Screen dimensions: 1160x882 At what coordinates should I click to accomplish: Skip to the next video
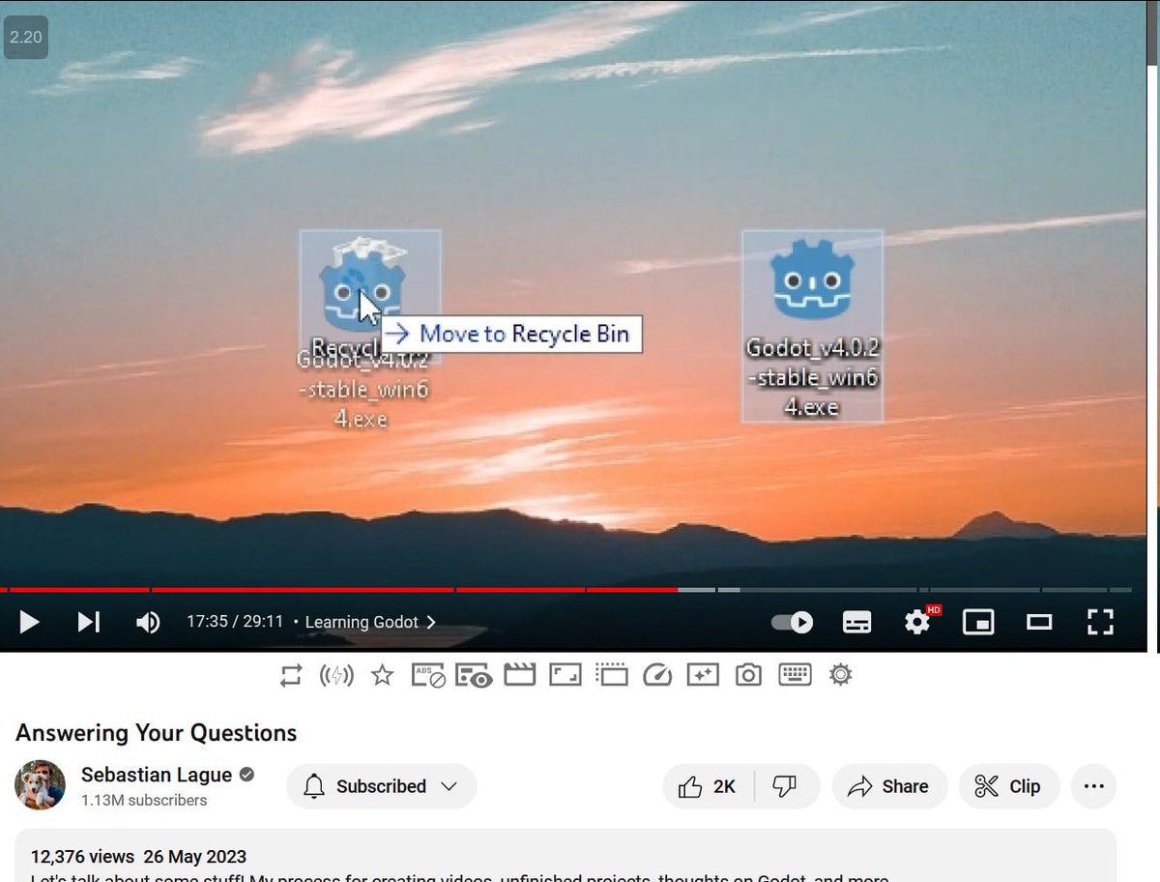(x=88, y=622)
